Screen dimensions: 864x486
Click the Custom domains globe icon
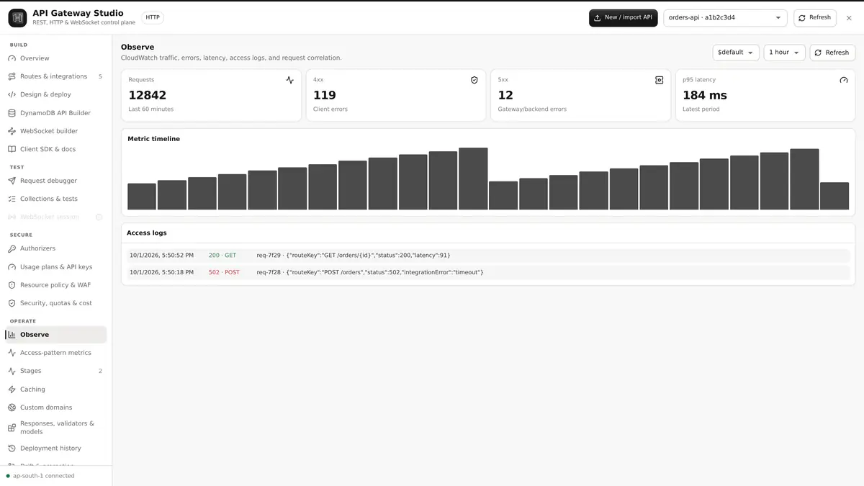pos(12,408)
